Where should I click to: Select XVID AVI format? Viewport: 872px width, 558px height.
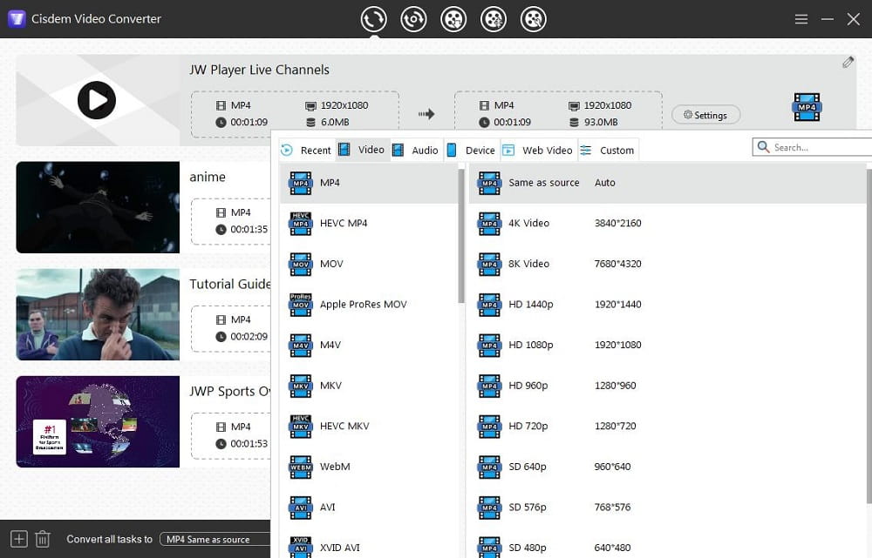pos(369,545)
